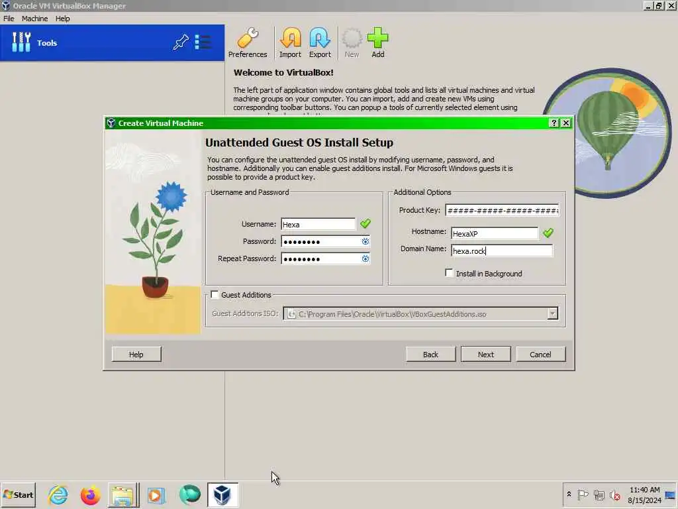Click the Export appliance icon
The width and height of the screenshot is (678, 509).
coord(320,42)
